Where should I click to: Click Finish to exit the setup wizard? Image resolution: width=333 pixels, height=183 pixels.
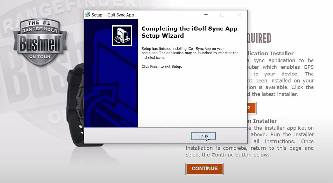[203, 136]
